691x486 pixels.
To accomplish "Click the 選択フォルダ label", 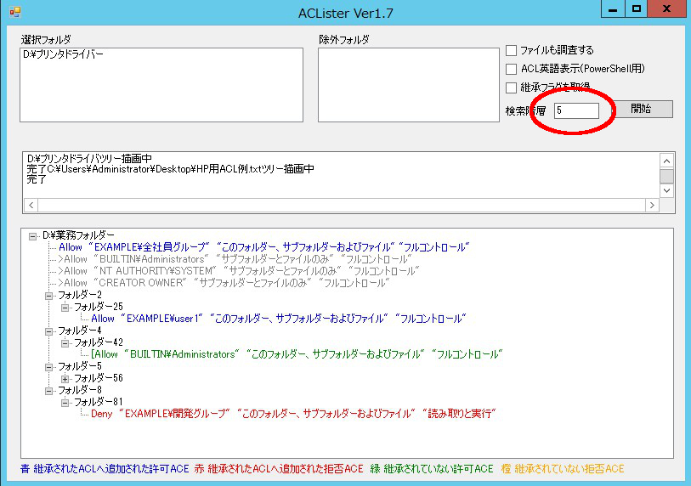I will coord(46,40).
